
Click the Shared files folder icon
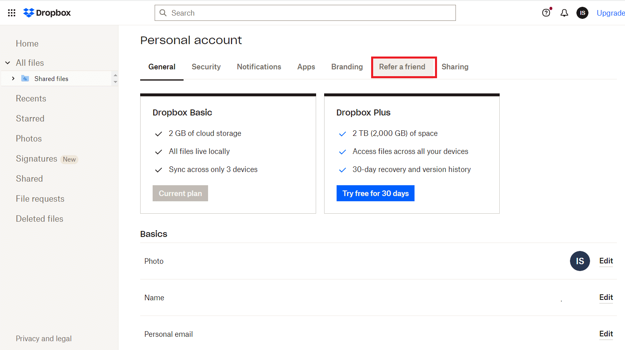pyautogui.click(x=25, y=78)
